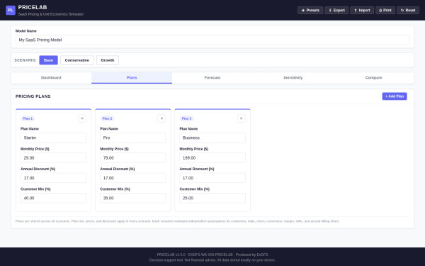425x266 pixels.
Task: Click the Pro plan name field
Action: (x=133, y=138)
